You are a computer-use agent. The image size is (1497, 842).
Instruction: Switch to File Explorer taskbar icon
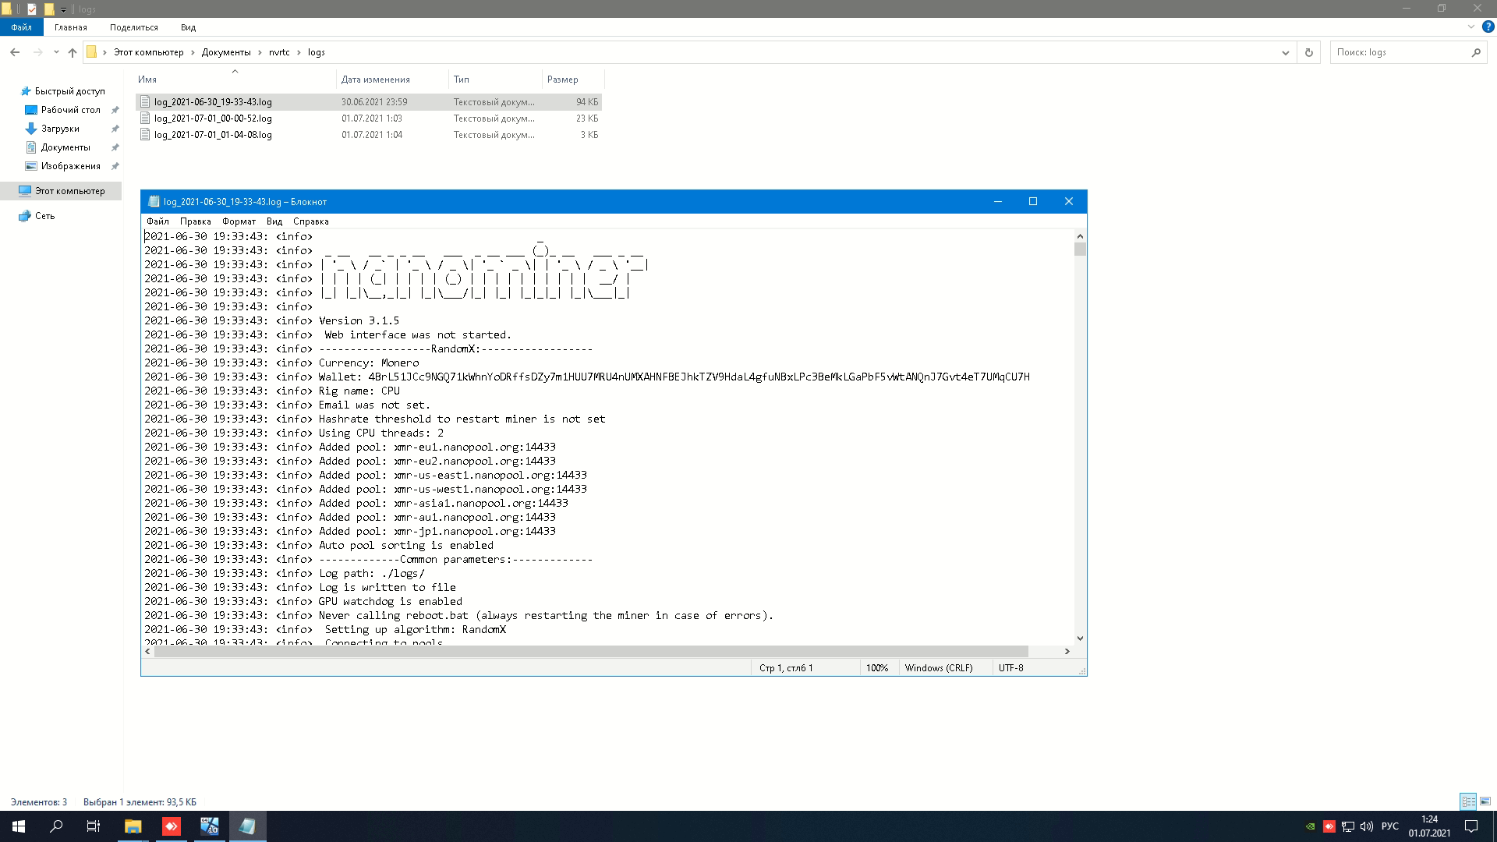[x=133, y=826]
